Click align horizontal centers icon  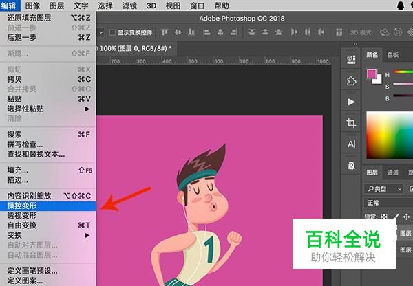coord(220,32)
